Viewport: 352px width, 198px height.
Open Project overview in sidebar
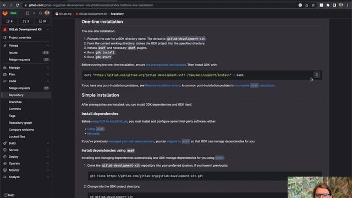tap(26, 37)
